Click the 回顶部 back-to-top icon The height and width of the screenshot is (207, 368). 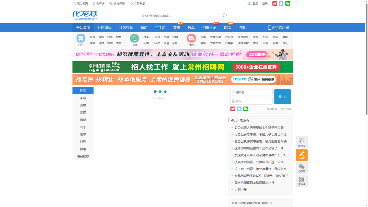pyautogui.click(x=302, y=142)
